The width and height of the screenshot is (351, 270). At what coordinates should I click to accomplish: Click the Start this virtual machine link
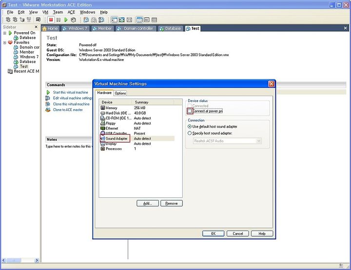(71, 92)
